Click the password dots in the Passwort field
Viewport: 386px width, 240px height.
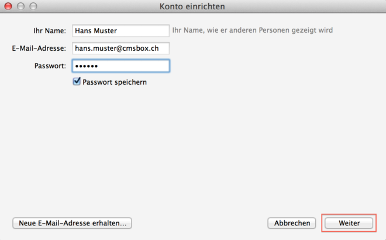pyautogui.click(x=88, y=65)
